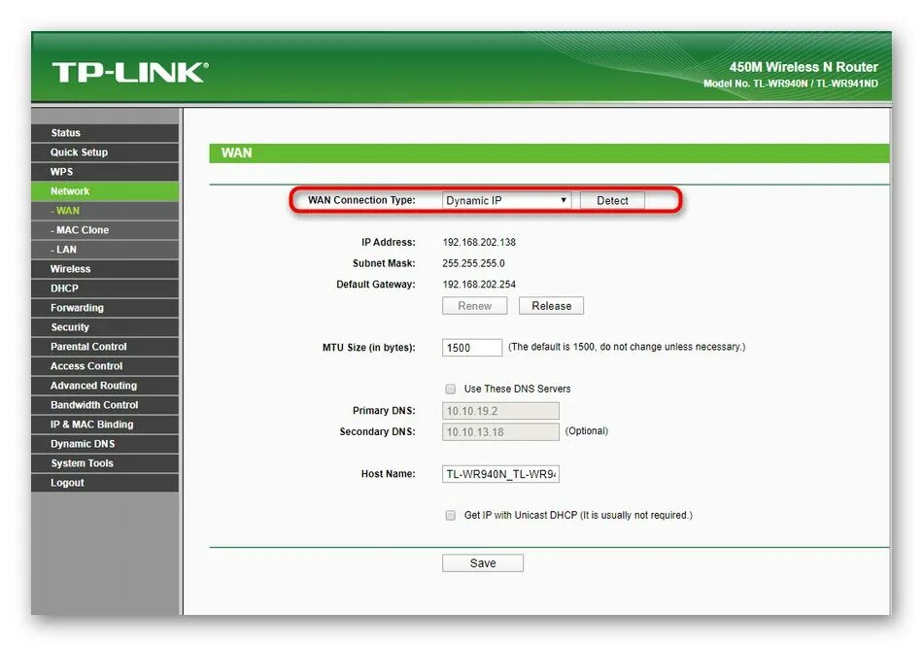Screen dimensions: 923x646
Task: Open Access Control settings
Action: [105, 366]
